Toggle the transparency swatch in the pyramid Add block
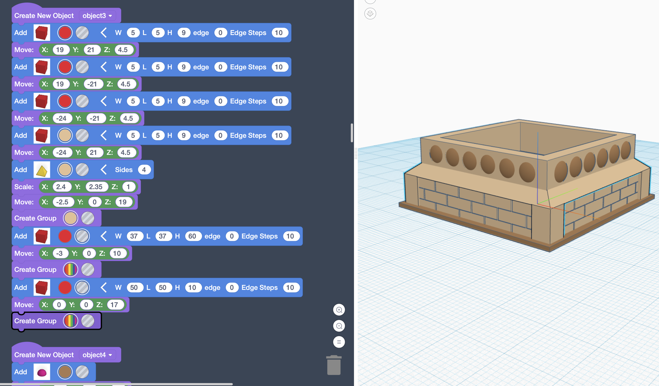Viewport: 659px width, 386px height. click(82, 169)
